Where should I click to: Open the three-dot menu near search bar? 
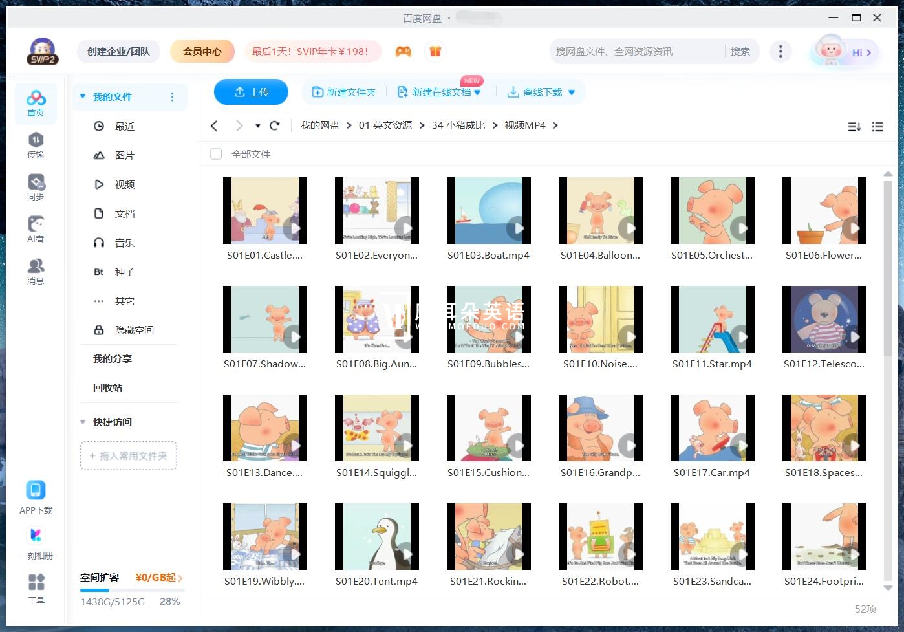pyautogui.click(x=780, y=51)
